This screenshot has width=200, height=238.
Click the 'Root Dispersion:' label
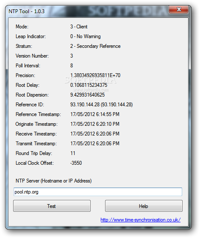point(32,95)
